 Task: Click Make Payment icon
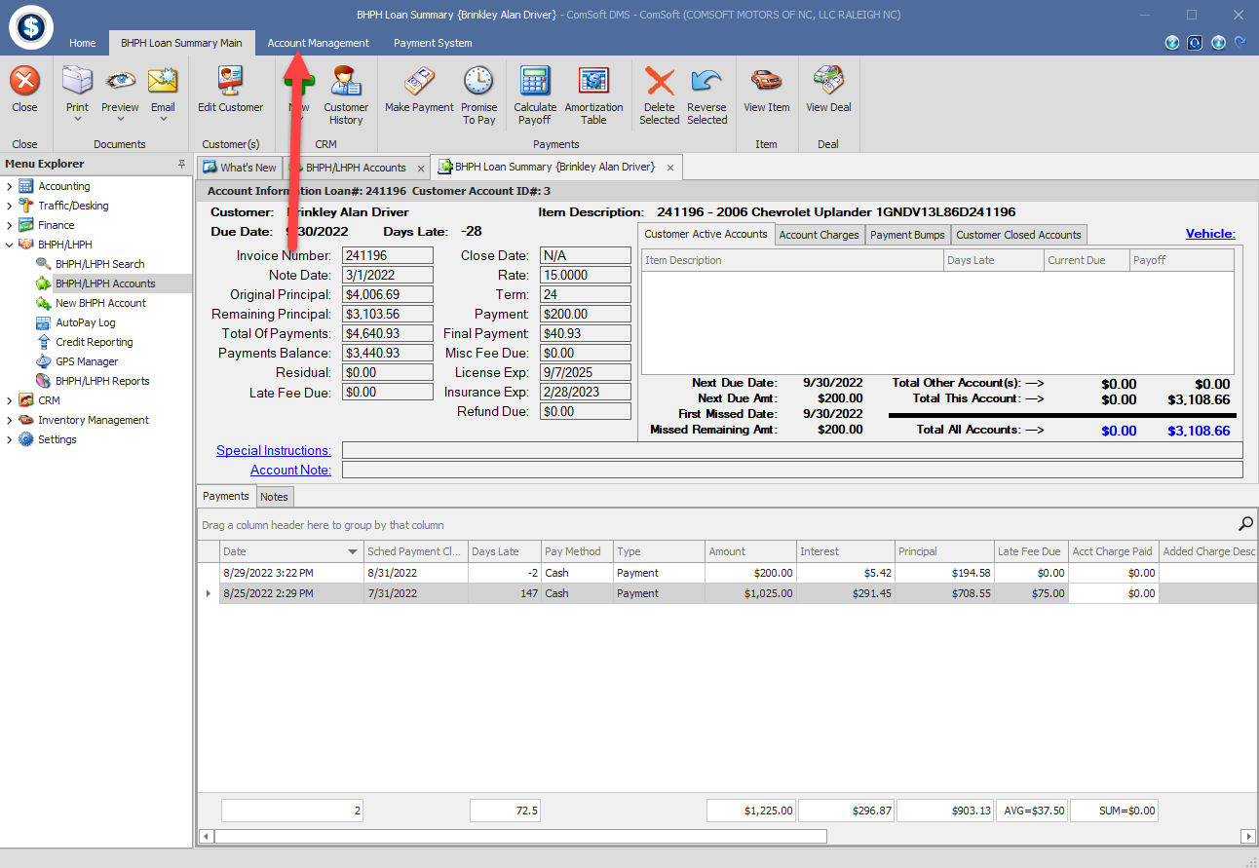[x=419, y=82]
